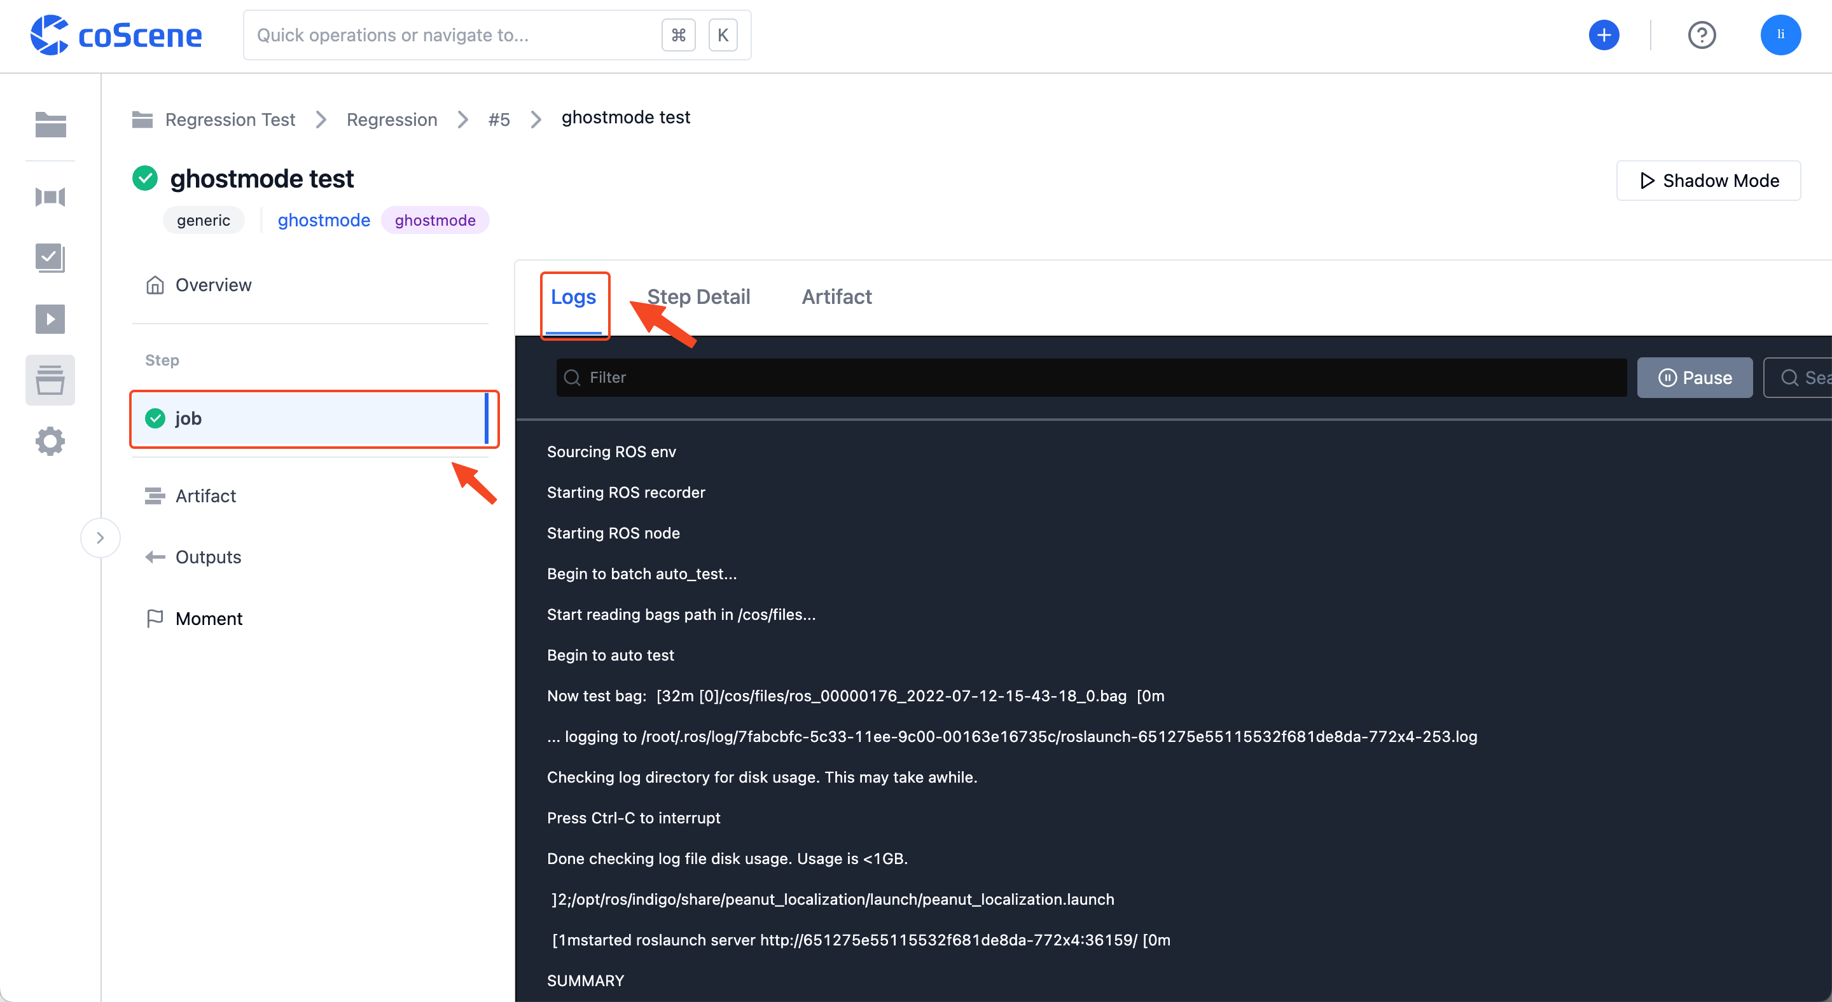Click the chevron after Regression Test breadcrumb
The height and width of the screenshot is (1002, 1832).
click(321, 120)
